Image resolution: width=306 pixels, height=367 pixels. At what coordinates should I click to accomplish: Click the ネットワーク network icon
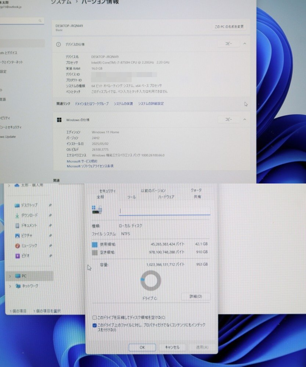[x=18, y=286]
